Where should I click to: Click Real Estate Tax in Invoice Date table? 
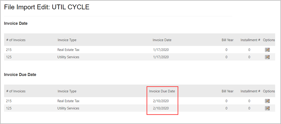[68, 50]
